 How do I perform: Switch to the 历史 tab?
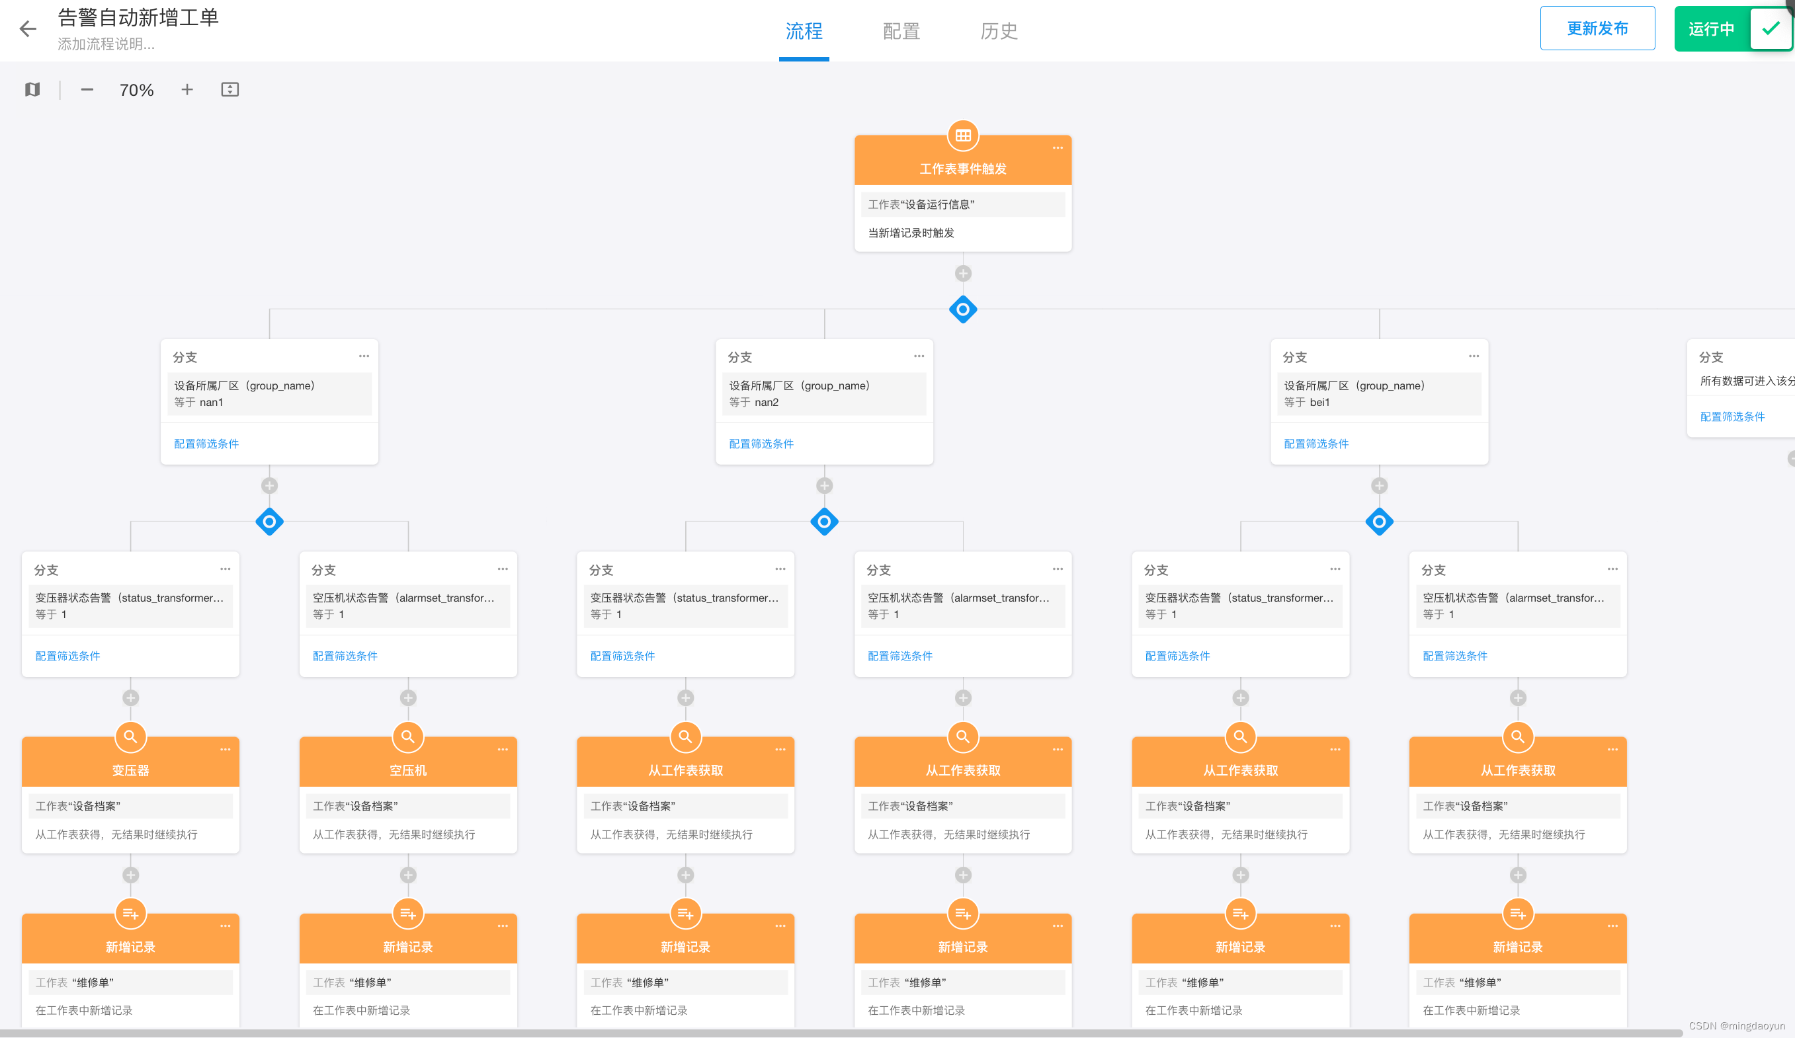point(999,31)
